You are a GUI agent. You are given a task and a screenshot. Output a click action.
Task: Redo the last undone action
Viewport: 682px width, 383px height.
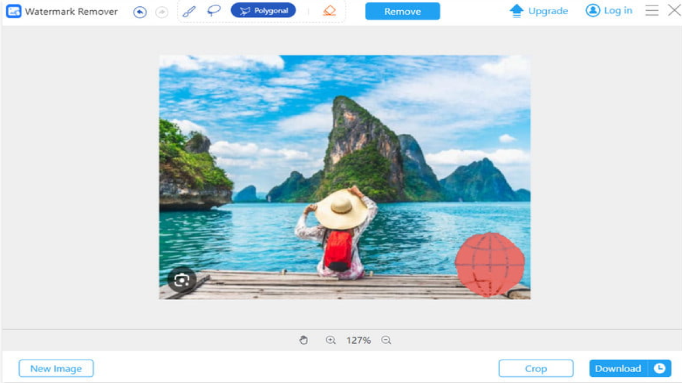162,12
